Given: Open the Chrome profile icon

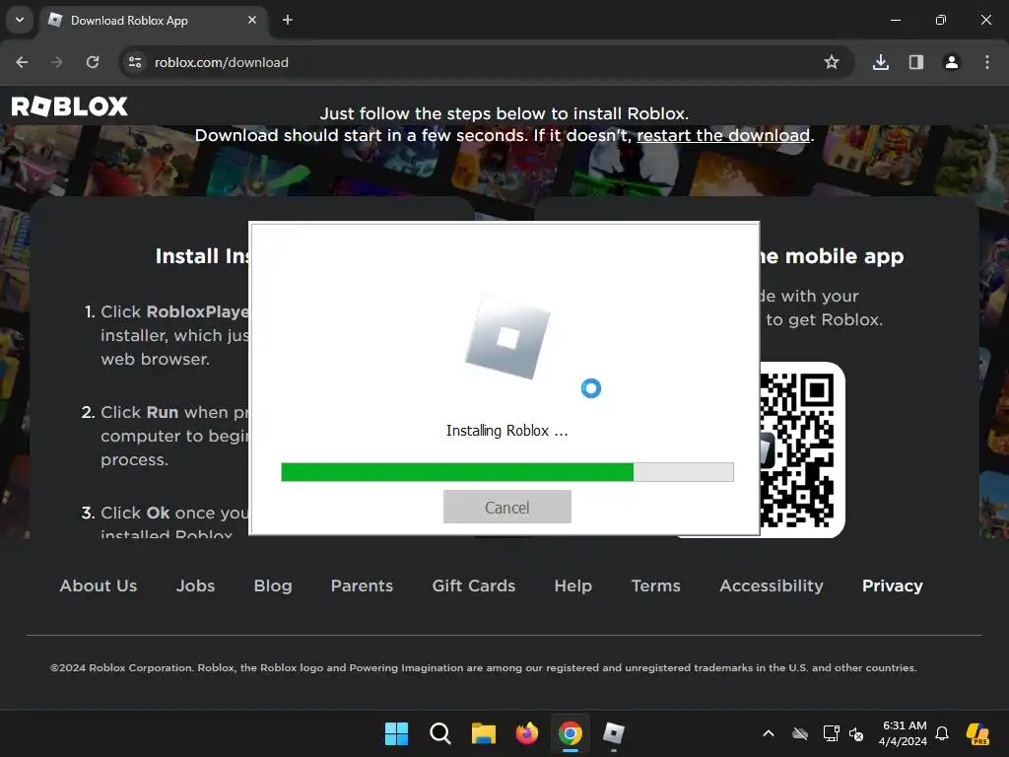Looking at the screenshot, I should tap(952, 62).
